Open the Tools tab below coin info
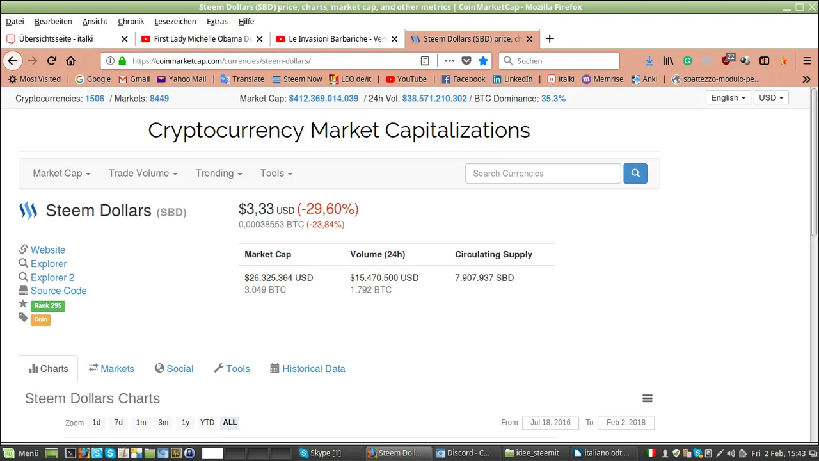819x461 pixels. tap(232, 369)
